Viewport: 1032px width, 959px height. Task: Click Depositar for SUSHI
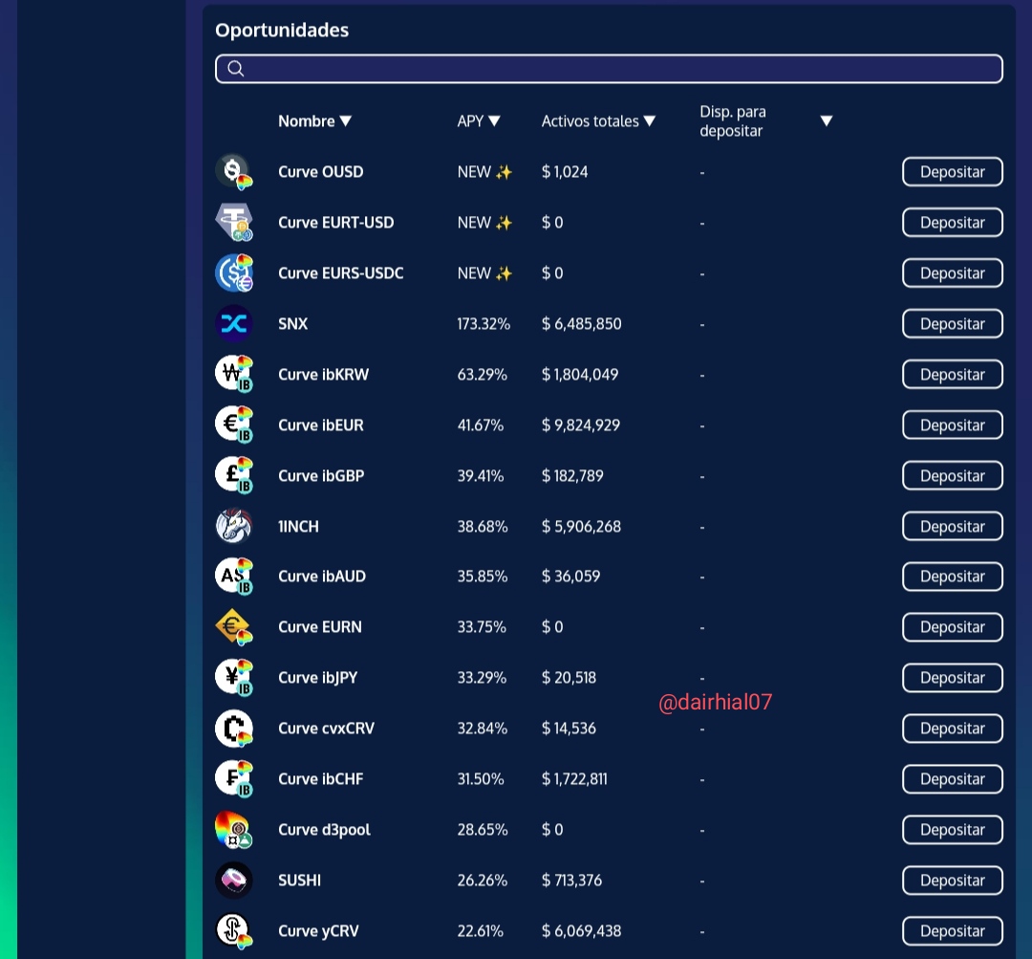tap(953, 881)
